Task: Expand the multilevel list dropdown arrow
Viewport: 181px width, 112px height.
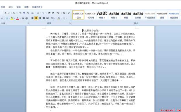Action: click(x=45, y=13)
